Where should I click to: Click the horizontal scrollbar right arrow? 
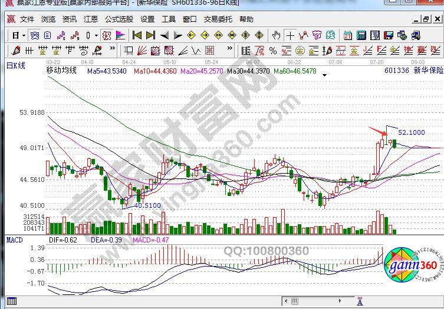pos(340,301)
